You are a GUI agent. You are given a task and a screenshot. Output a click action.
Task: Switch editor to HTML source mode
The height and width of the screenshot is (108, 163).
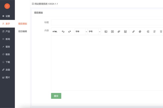click(55, 32)
